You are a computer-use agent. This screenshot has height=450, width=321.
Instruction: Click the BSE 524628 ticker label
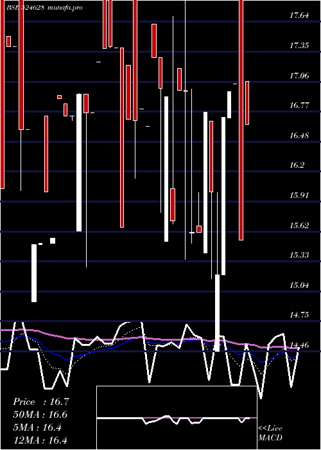tap(25, 8)
